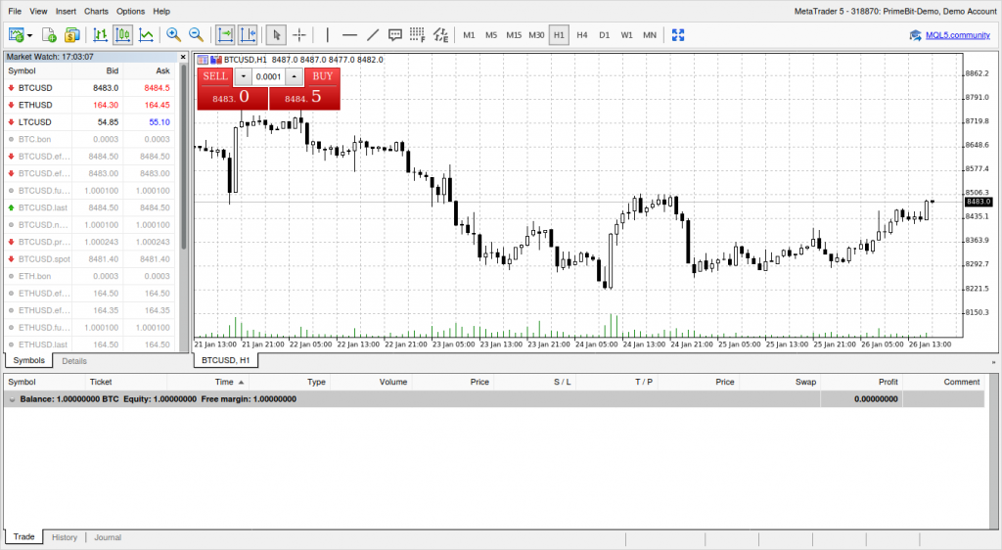
Task: Select the vertical line drawing tool
Action: coord(327,35)
